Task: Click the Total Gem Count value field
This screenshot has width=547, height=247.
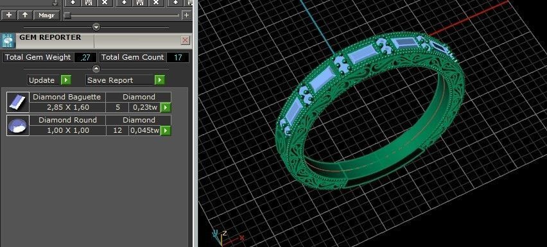Action: [x=178, y=58]
